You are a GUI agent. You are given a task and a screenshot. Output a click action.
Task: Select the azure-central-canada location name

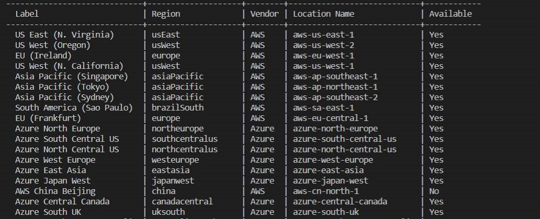[340, 202]
